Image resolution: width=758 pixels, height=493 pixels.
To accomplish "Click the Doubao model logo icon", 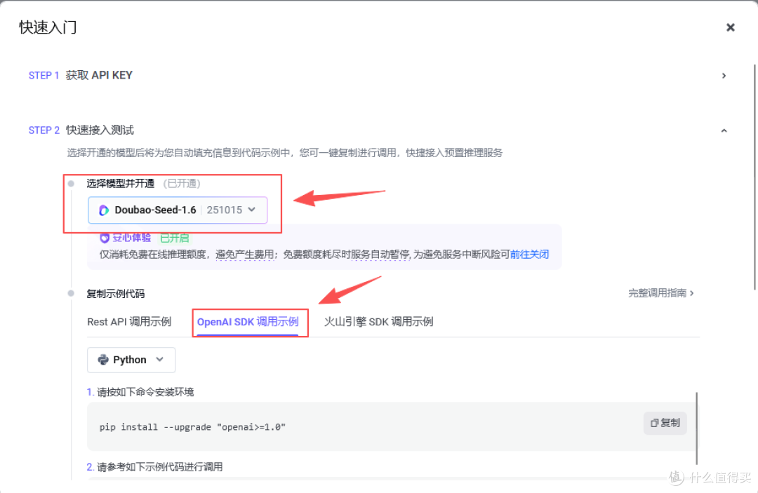I will [x=103, y=210].
